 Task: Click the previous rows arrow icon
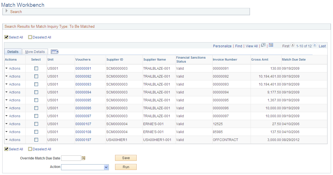pos(293,45)
